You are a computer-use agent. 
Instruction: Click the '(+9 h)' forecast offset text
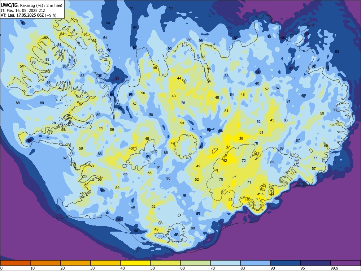pyautogui.click(x=51, y=15)
